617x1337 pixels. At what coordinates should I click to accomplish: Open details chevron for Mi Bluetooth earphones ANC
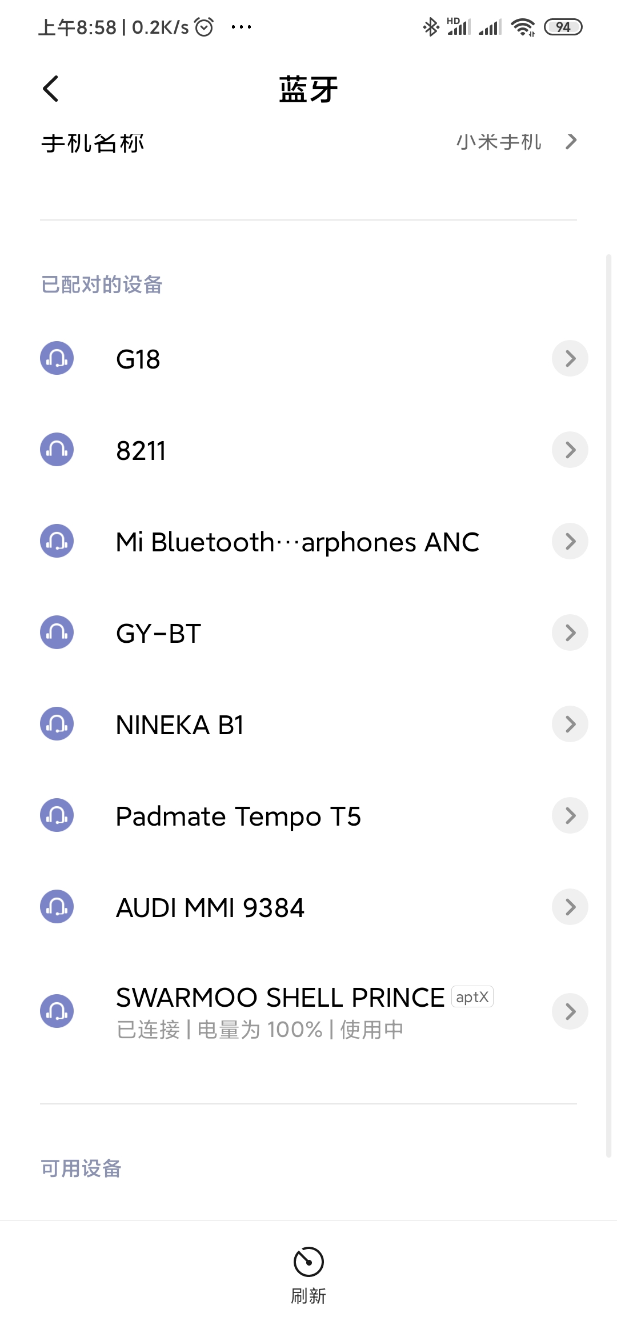coord(570,541)
